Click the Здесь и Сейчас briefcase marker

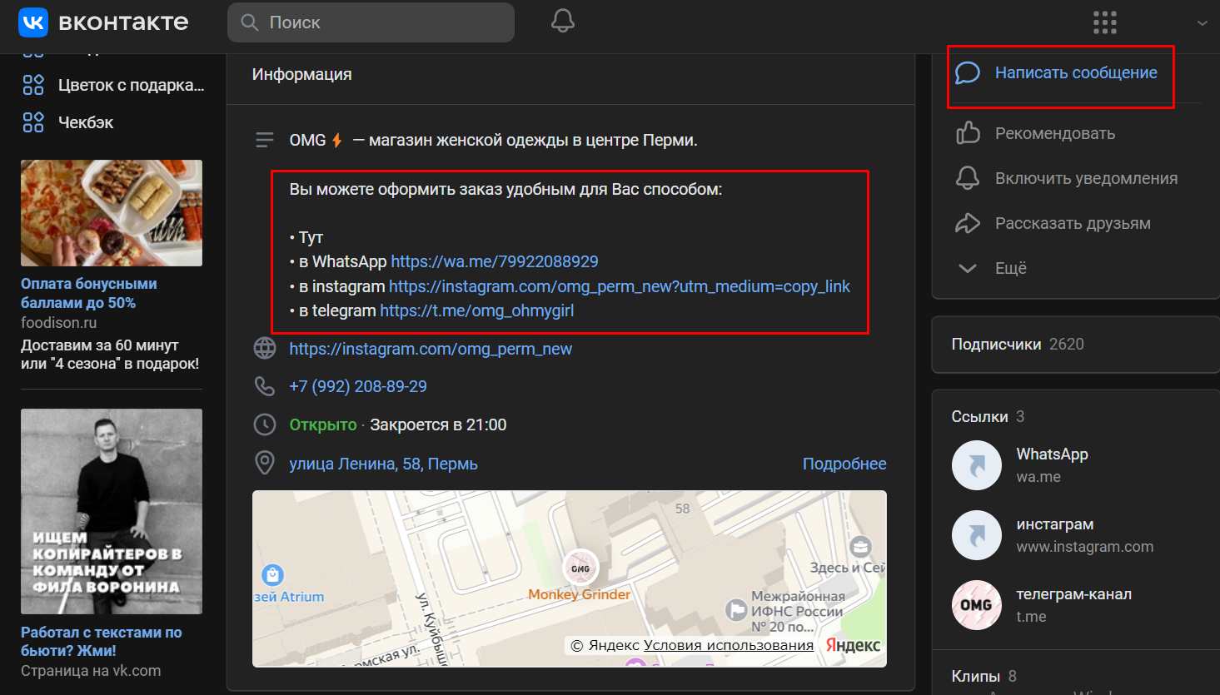point(860,547)
